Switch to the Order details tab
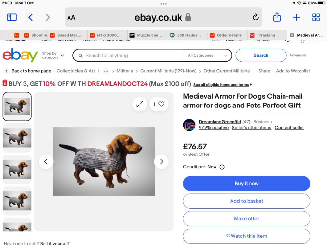This screenshot has height=245, width=327. tap(227, 35)
